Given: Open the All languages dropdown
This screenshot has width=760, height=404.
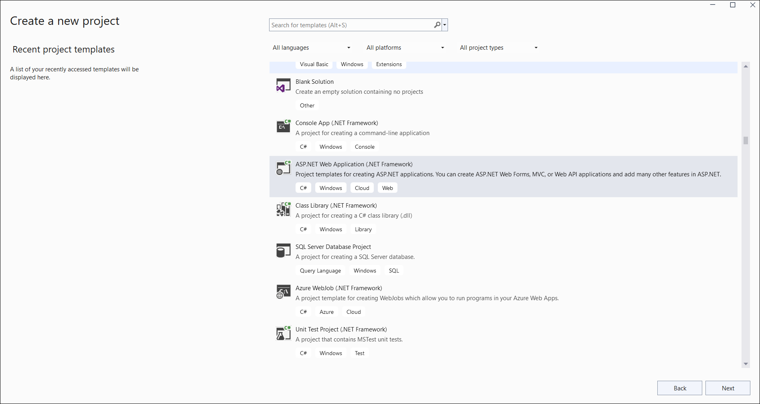Looking at the screenshot, I should (x=311, y=48).
